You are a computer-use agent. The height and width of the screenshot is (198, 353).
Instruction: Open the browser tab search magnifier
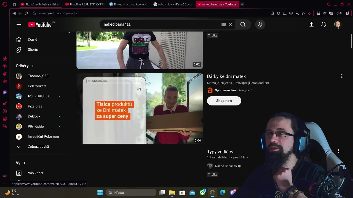pos(329,4)
